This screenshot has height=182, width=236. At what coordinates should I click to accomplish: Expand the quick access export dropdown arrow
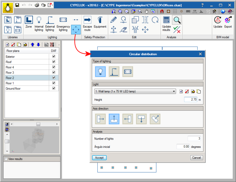coord(53,5)
